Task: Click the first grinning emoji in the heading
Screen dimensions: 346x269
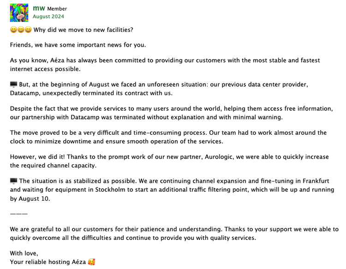Action: point(13,30)
